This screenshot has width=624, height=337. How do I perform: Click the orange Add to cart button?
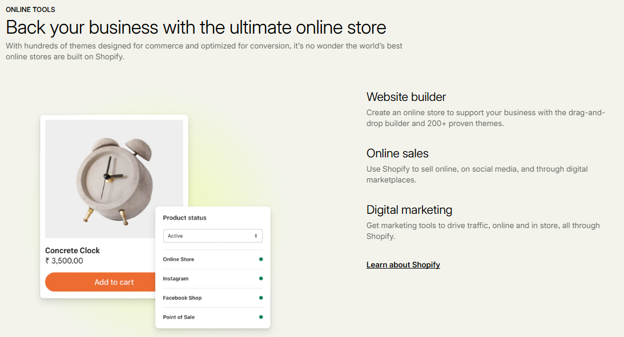pos(100,282)
